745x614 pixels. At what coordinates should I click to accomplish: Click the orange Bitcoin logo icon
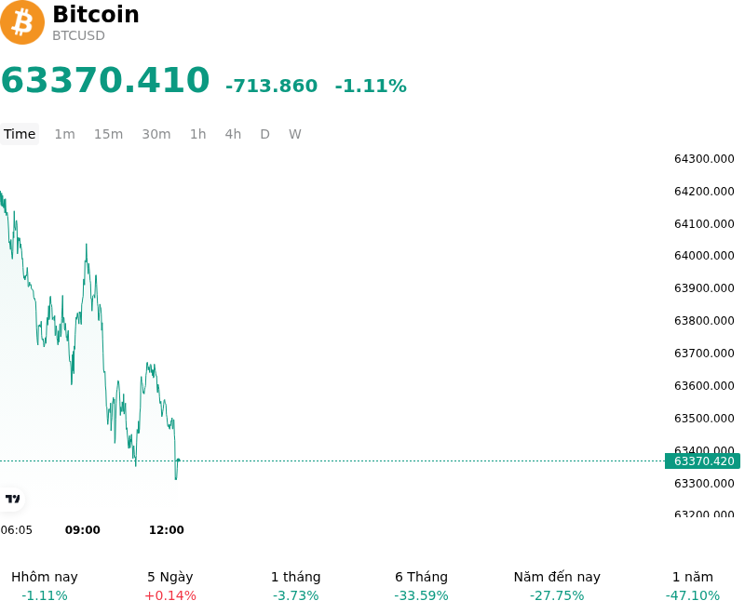(21, 22)
